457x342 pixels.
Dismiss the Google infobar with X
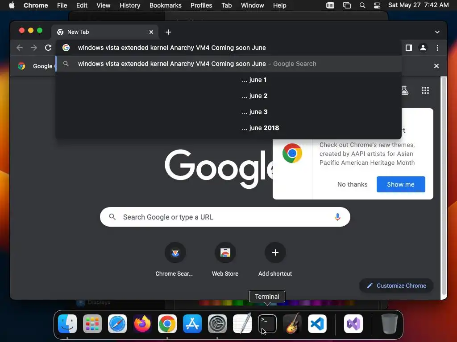click(436, 66)
